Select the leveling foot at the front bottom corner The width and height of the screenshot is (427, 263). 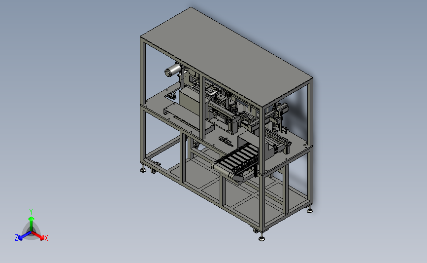click(262, 238)
